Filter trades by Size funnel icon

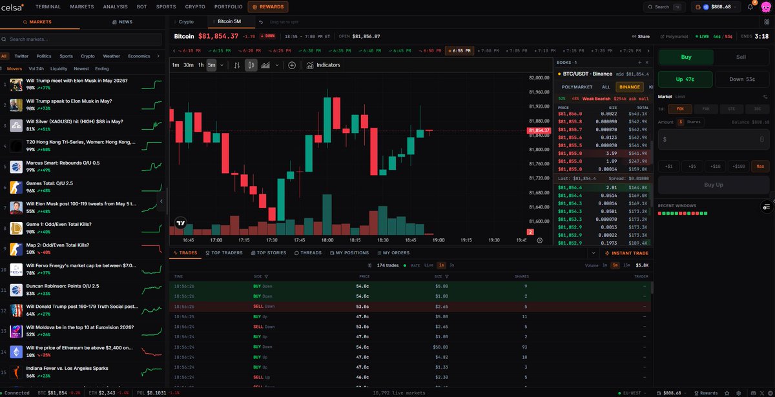[446, 276]
